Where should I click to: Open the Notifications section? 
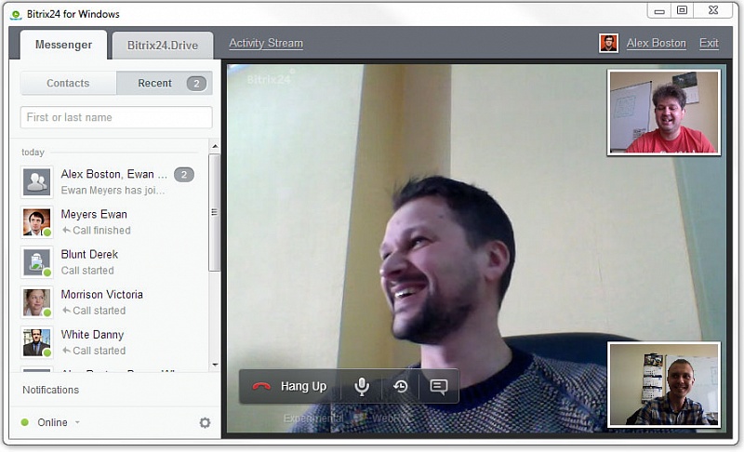[51, 390]
